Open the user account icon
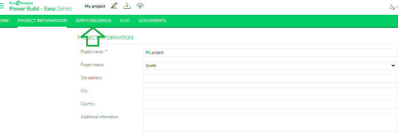Screen dimensions: 398x140 coord(392,7)
